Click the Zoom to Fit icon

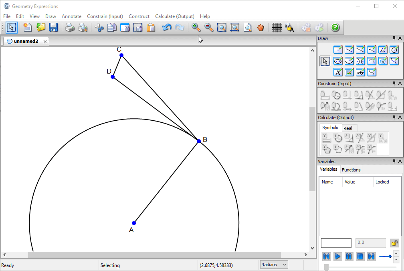pos(234,28)
